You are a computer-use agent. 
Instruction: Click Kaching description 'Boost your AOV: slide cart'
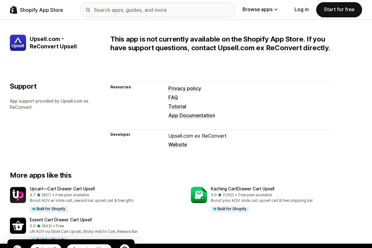point(262,201)
